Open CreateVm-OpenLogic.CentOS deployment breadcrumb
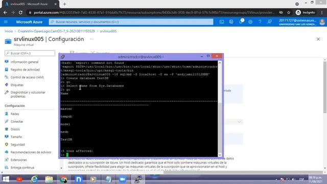This screenshot has width=327, height=184. (x=56, y=31)
